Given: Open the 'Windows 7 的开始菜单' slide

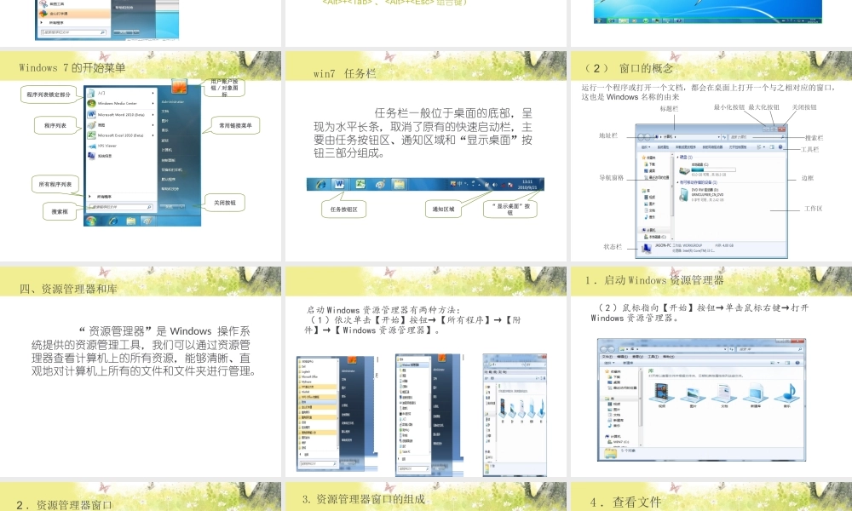Looking at the screenshot, I should tap(141, 156).
